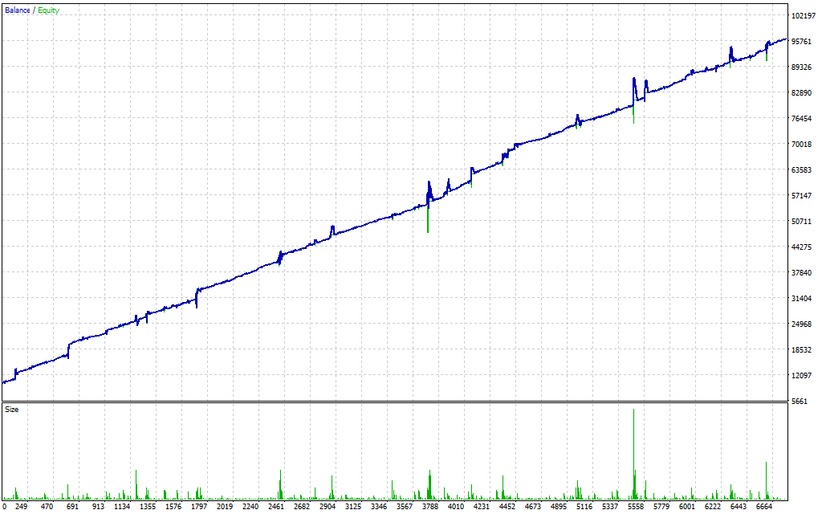
Task: Click the green equity dip near 6664
Action: coord(767,57)
